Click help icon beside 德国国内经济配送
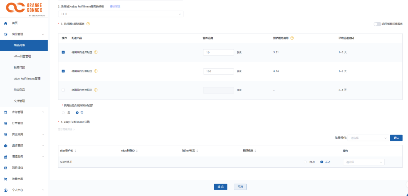The height and width of the screenshot is (196, 408). click(96, 52)
